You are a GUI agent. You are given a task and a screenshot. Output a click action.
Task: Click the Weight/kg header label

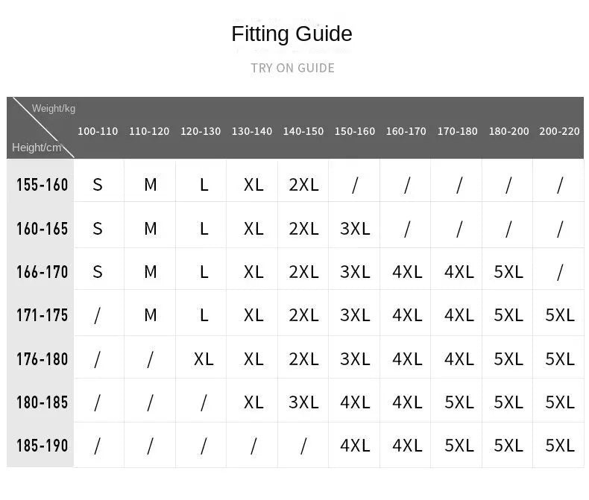coord(54,109)
